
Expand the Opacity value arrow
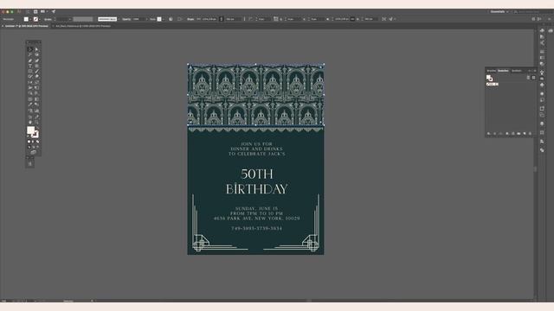pos(146,19)
